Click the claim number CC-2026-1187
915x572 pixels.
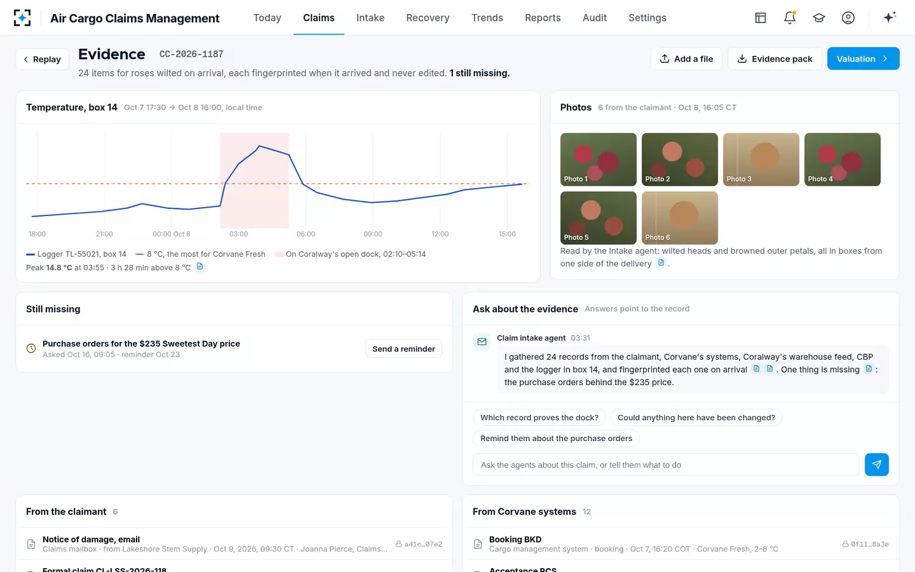[191, 55]
